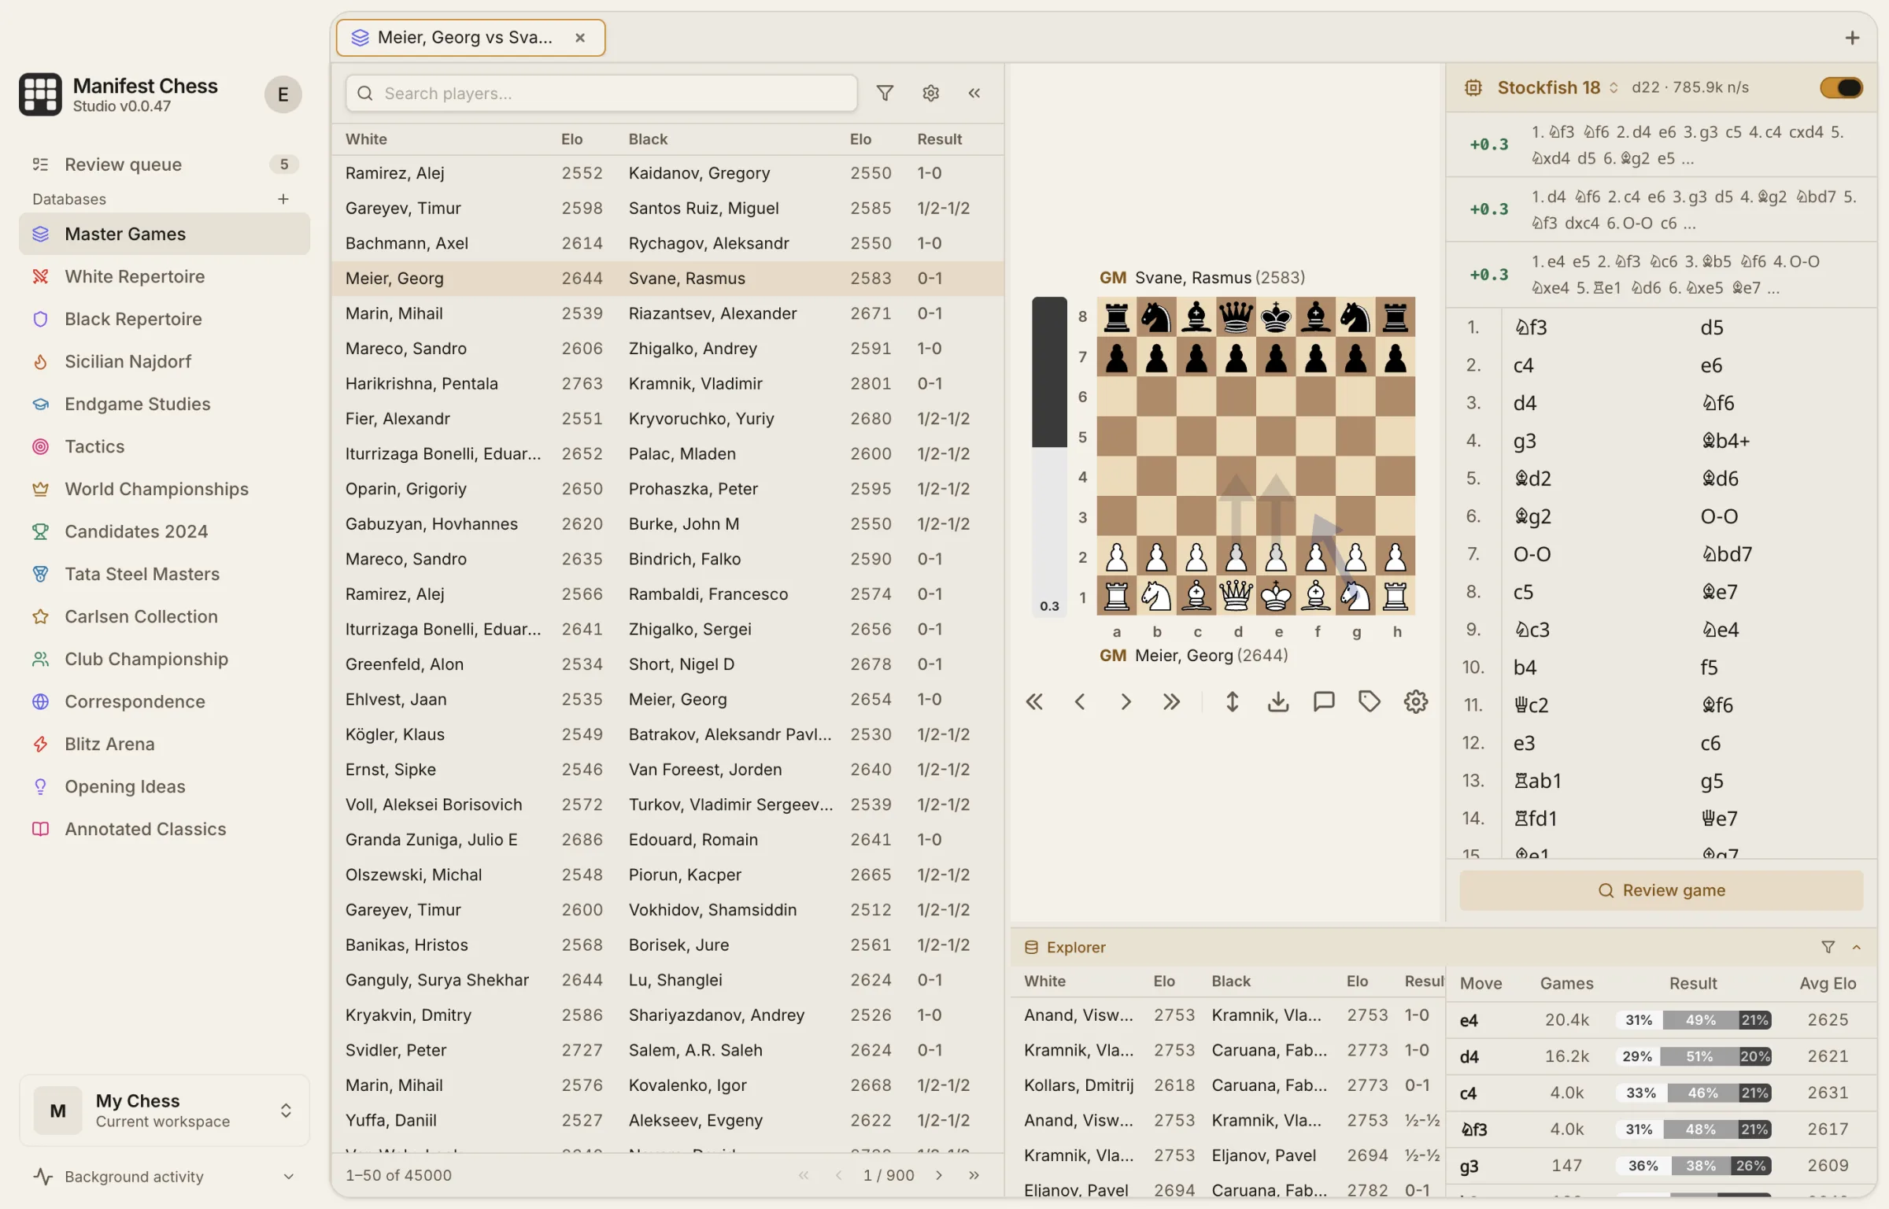This screenshot has height=1209, width=1889.
Task: Open the Explorer filter icon
Action: 1828,947
